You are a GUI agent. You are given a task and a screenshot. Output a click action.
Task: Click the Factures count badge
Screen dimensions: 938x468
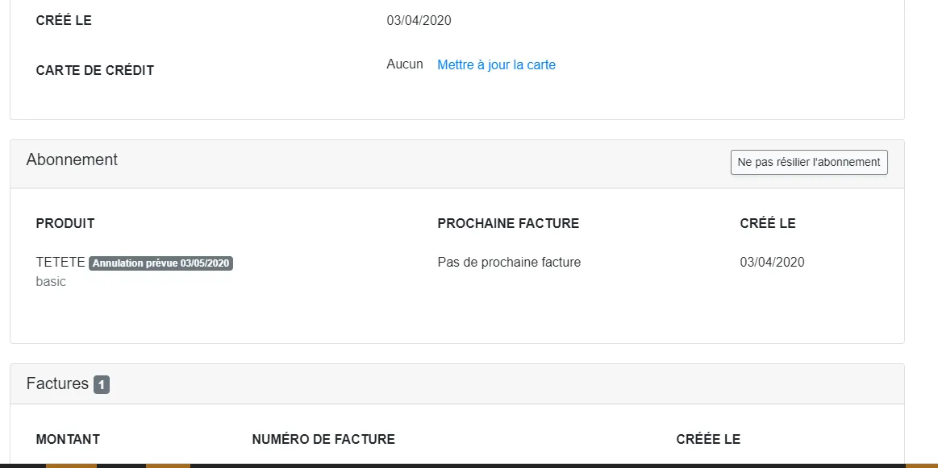point(102,385)
